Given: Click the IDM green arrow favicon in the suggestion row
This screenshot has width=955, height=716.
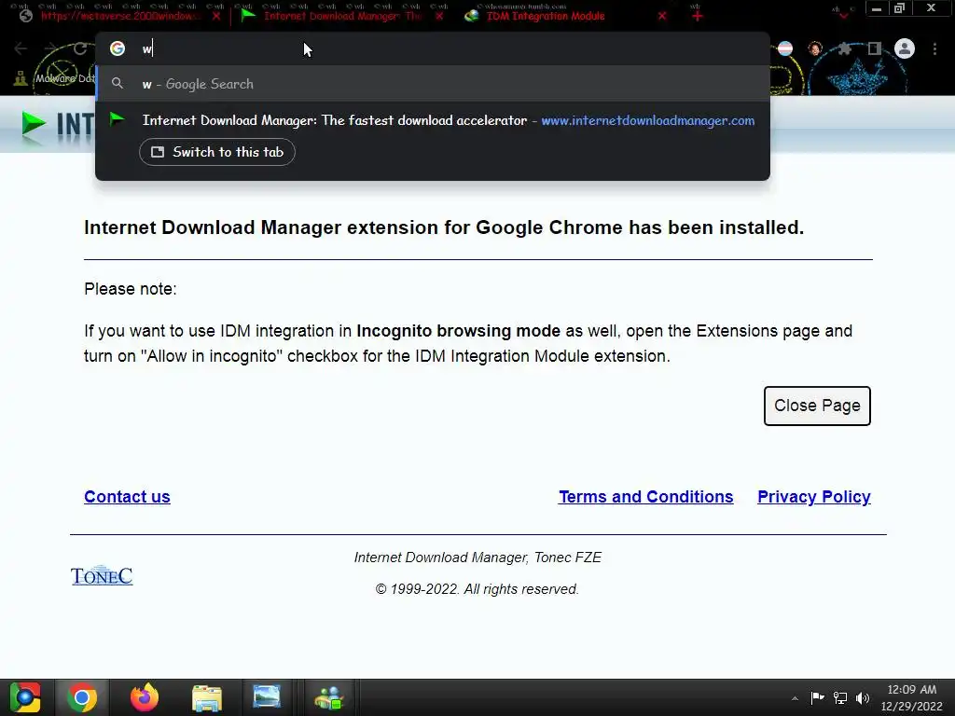Looking at the screenshot, I should [117, 119].
